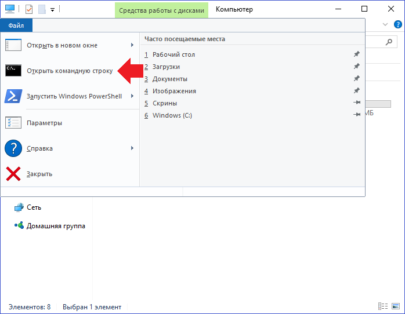
Task: Open Документы from frequent places
Action: (x=169, y=79)
